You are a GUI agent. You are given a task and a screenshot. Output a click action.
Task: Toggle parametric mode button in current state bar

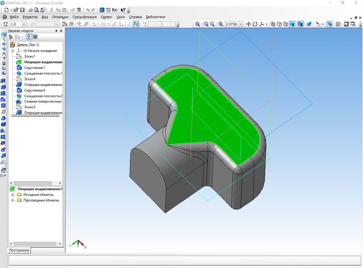click(136, 24)
